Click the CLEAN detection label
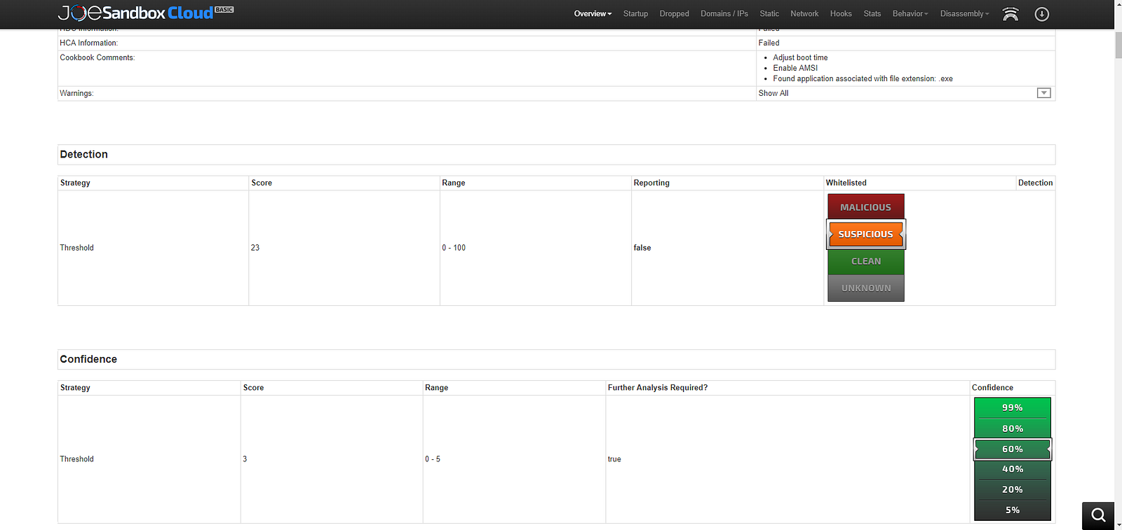The width and height of the screenshot is (1122, 530). click(866, 261)
